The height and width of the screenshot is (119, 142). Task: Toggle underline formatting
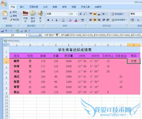click(x=57, y=20)
